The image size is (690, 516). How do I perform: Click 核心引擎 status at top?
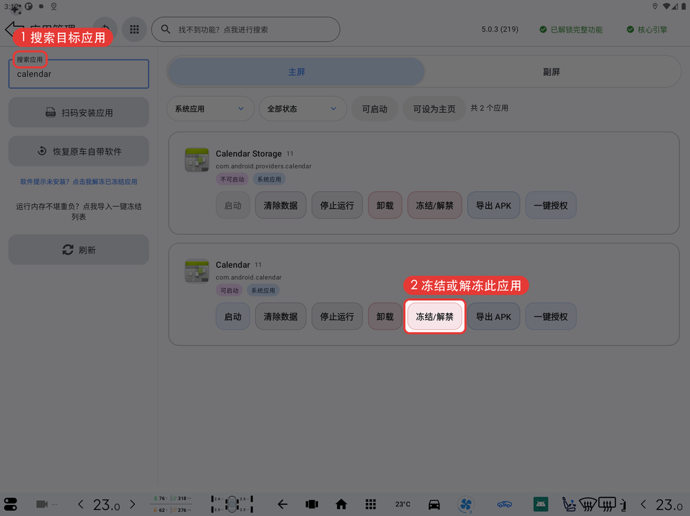[x=647, y=30]
